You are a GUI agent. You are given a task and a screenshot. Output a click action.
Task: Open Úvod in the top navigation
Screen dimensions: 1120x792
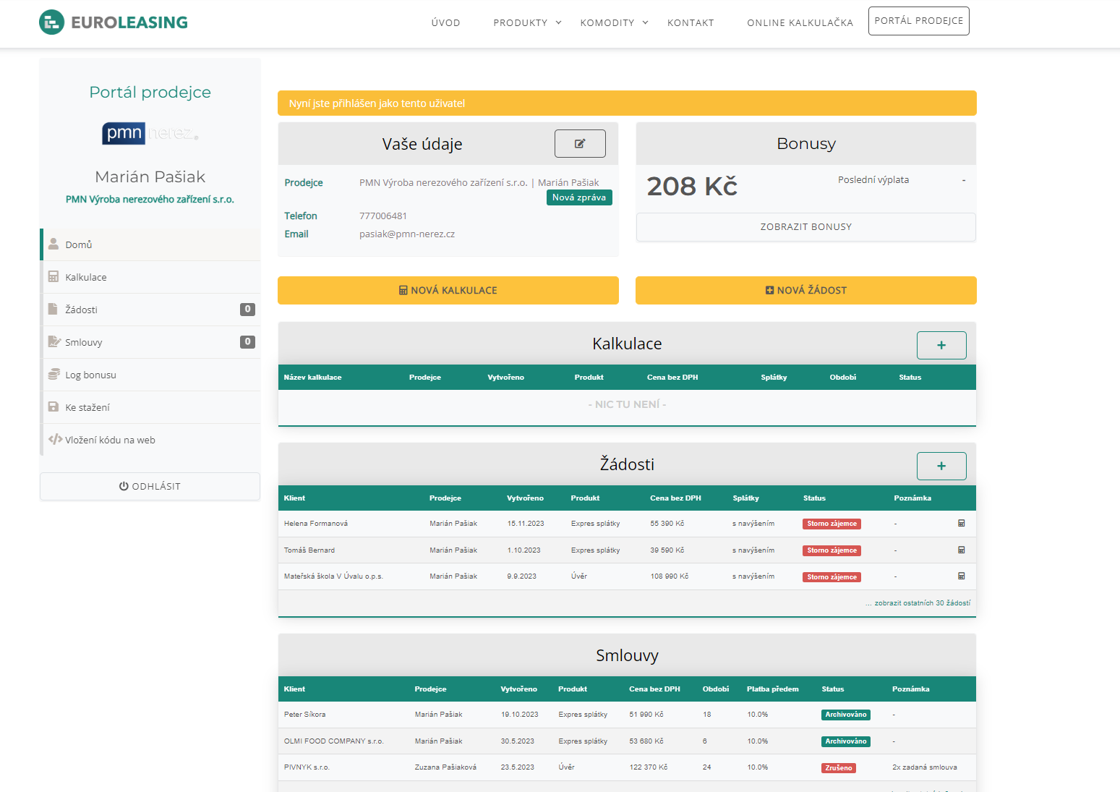(x=445, y=23)
